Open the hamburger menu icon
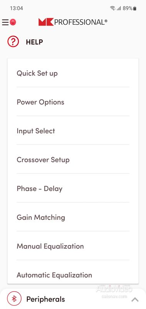 [5, 22]
